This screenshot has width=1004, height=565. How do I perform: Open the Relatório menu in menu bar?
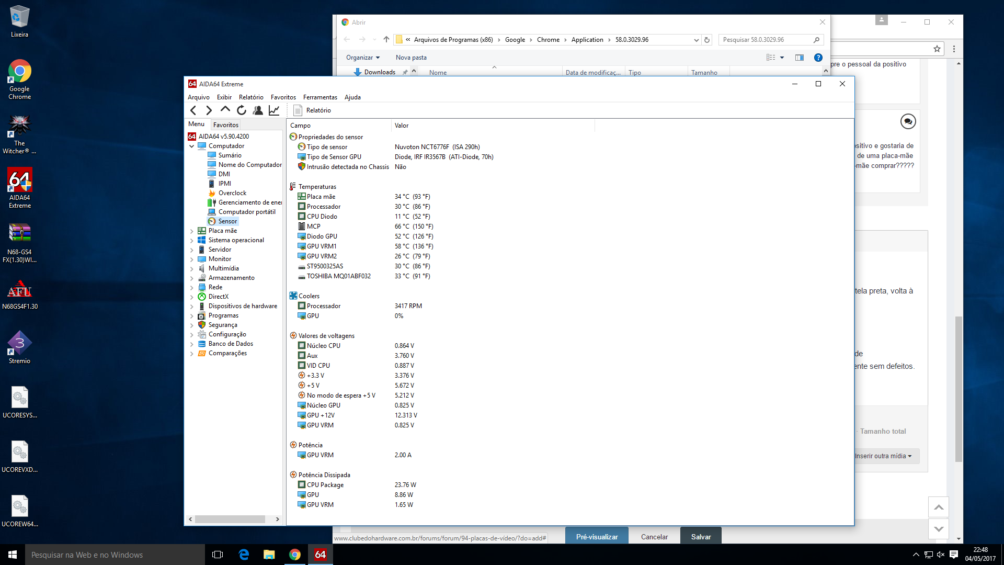[251, 97]
